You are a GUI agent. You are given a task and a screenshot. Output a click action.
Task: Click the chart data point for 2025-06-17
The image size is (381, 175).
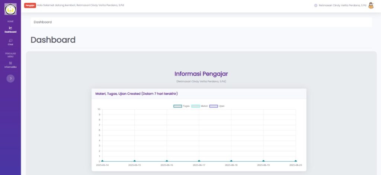coord(199,161)
